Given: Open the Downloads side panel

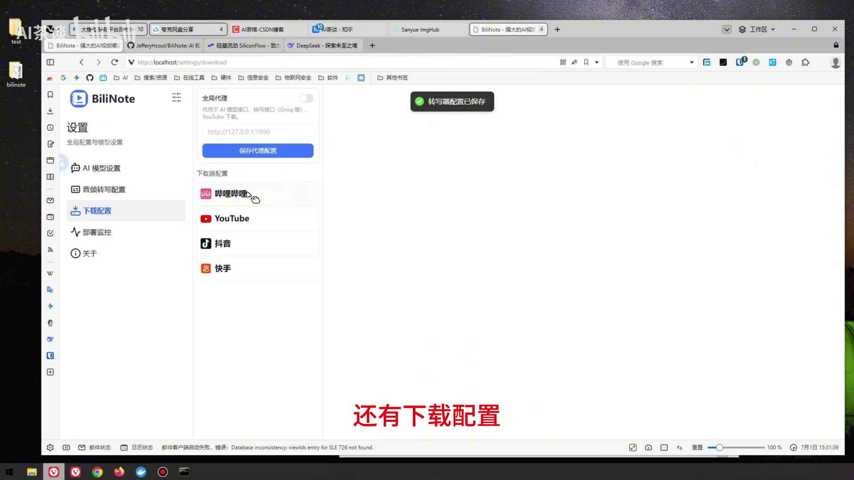Looking at the screenshot, I should tap(50, 111).
